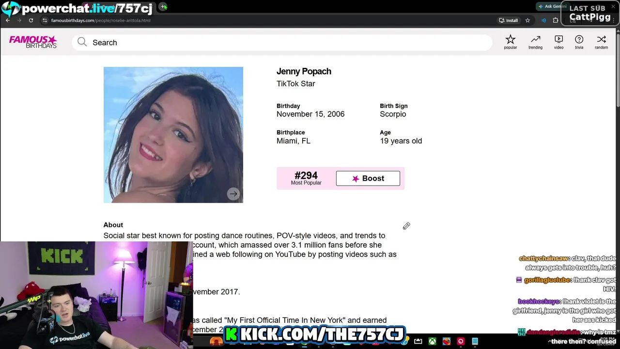Click the #294 Most Popular rank
This screenshot has width=620, height=349.
pos(306,178)
